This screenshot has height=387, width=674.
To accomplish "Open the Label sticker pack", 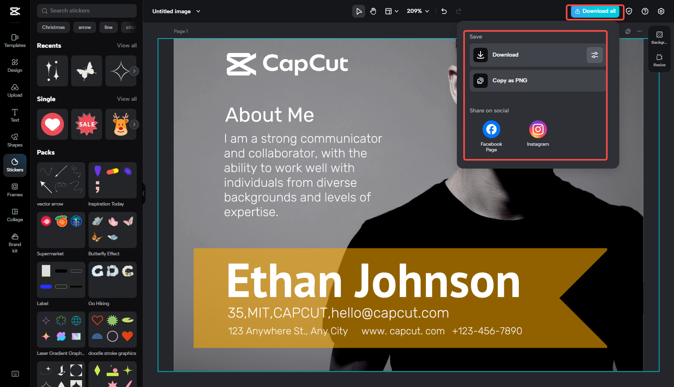I will pos(61,280).
